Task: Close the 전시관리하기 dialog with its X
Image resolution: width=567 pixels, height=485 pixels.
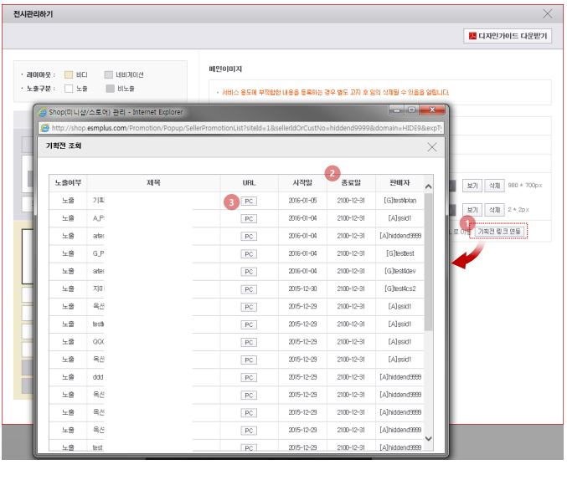Action: click(548, 13)
